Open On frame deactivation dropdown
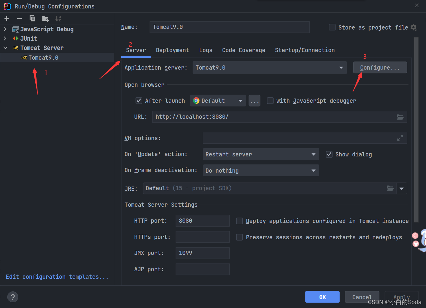Screen dimensions: 426x308 261,171
